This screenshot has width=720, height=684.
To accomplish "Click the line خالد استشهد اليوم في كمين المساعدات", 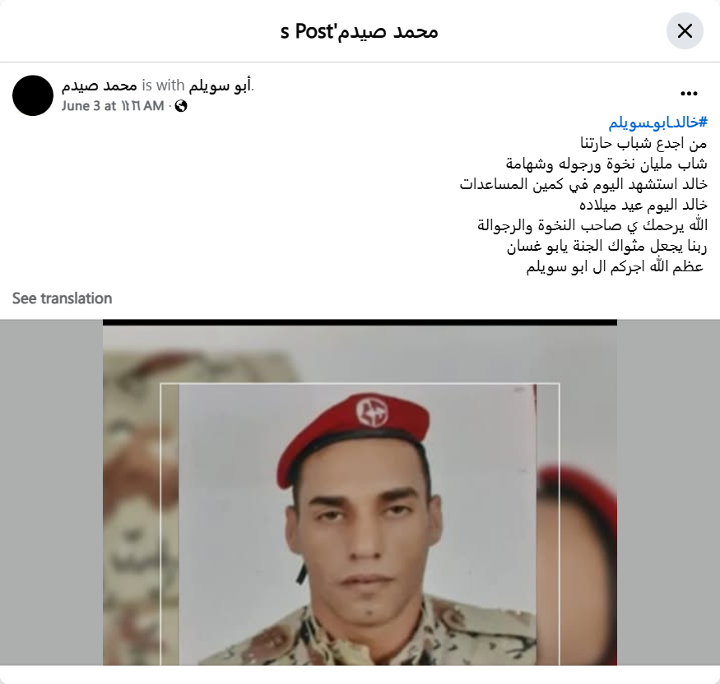I will pyautogui.click(x=583, y=184).
